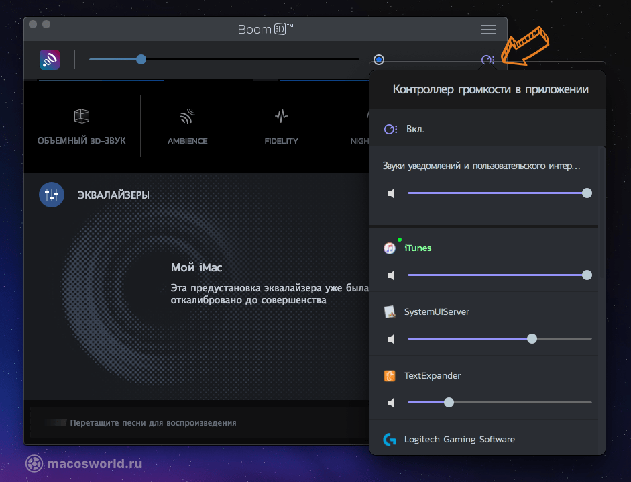Select the ОБЪЕМНЫЙ 3D-ЗВУК tab
This screenshot has height=482, width=631.
pos(82,126)
